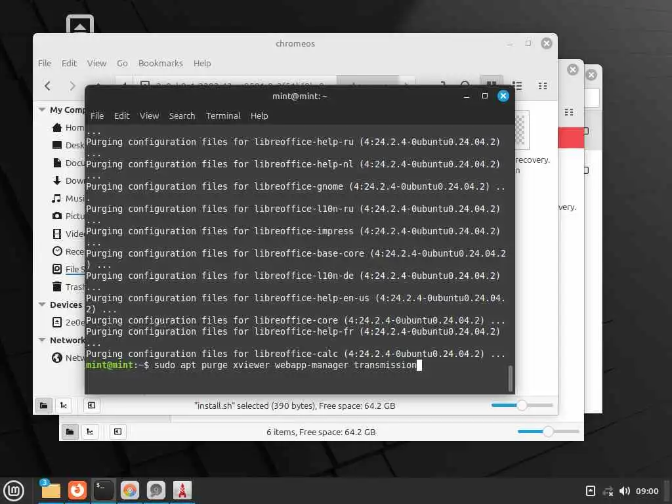This screenshot has width=672, height=504.
Task: Launch Firefox from the taskbar
Action: 77,490
